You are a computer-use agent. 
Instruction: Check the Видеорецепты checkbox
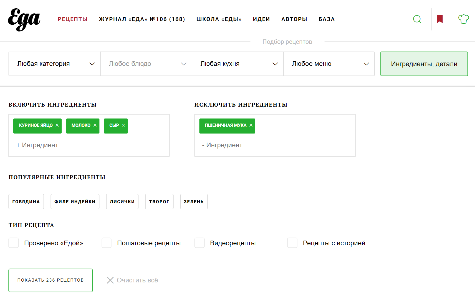[199, 243]
